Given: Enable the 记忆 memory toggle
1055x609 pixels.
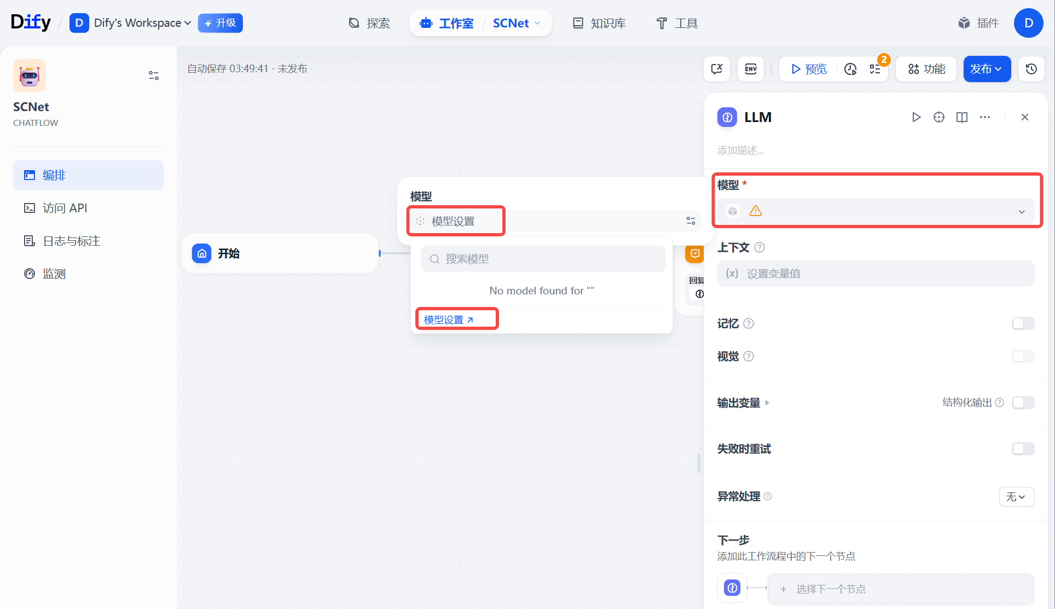Looking at the screenshot, I should (x=1023, y=323).
